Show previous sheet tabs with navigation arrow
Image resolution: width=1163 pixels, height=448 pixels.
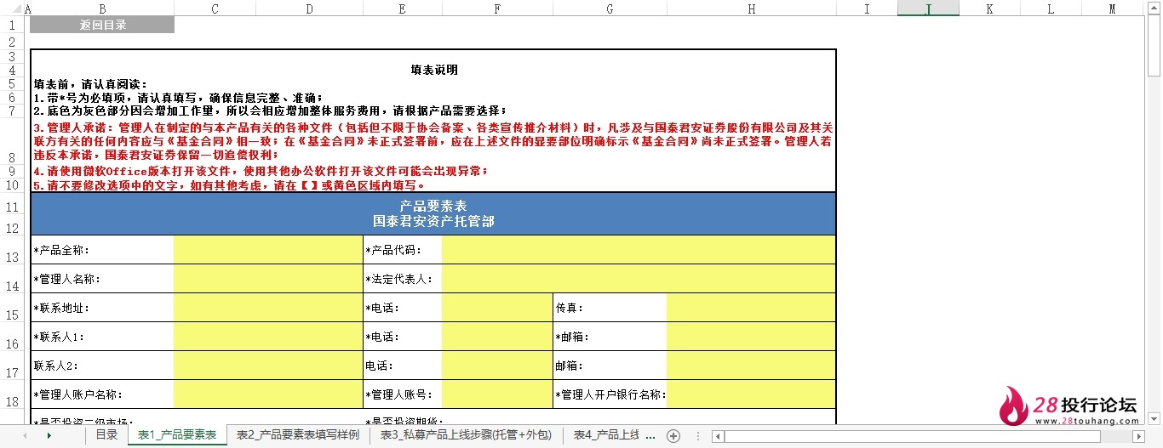point(25,436)
